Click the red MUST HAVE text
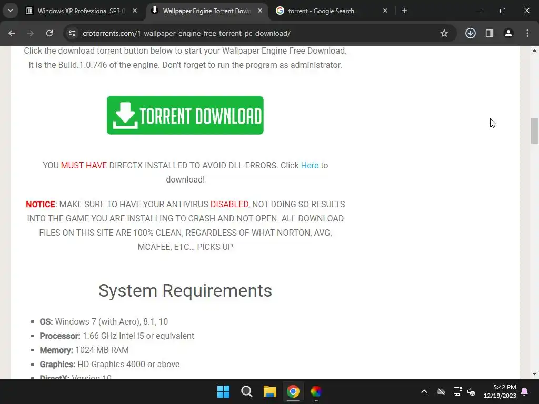 (x=84, y=165)
